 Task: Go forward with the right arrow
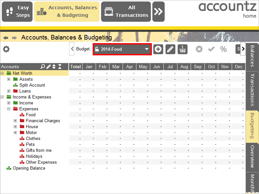pos(14,38)
